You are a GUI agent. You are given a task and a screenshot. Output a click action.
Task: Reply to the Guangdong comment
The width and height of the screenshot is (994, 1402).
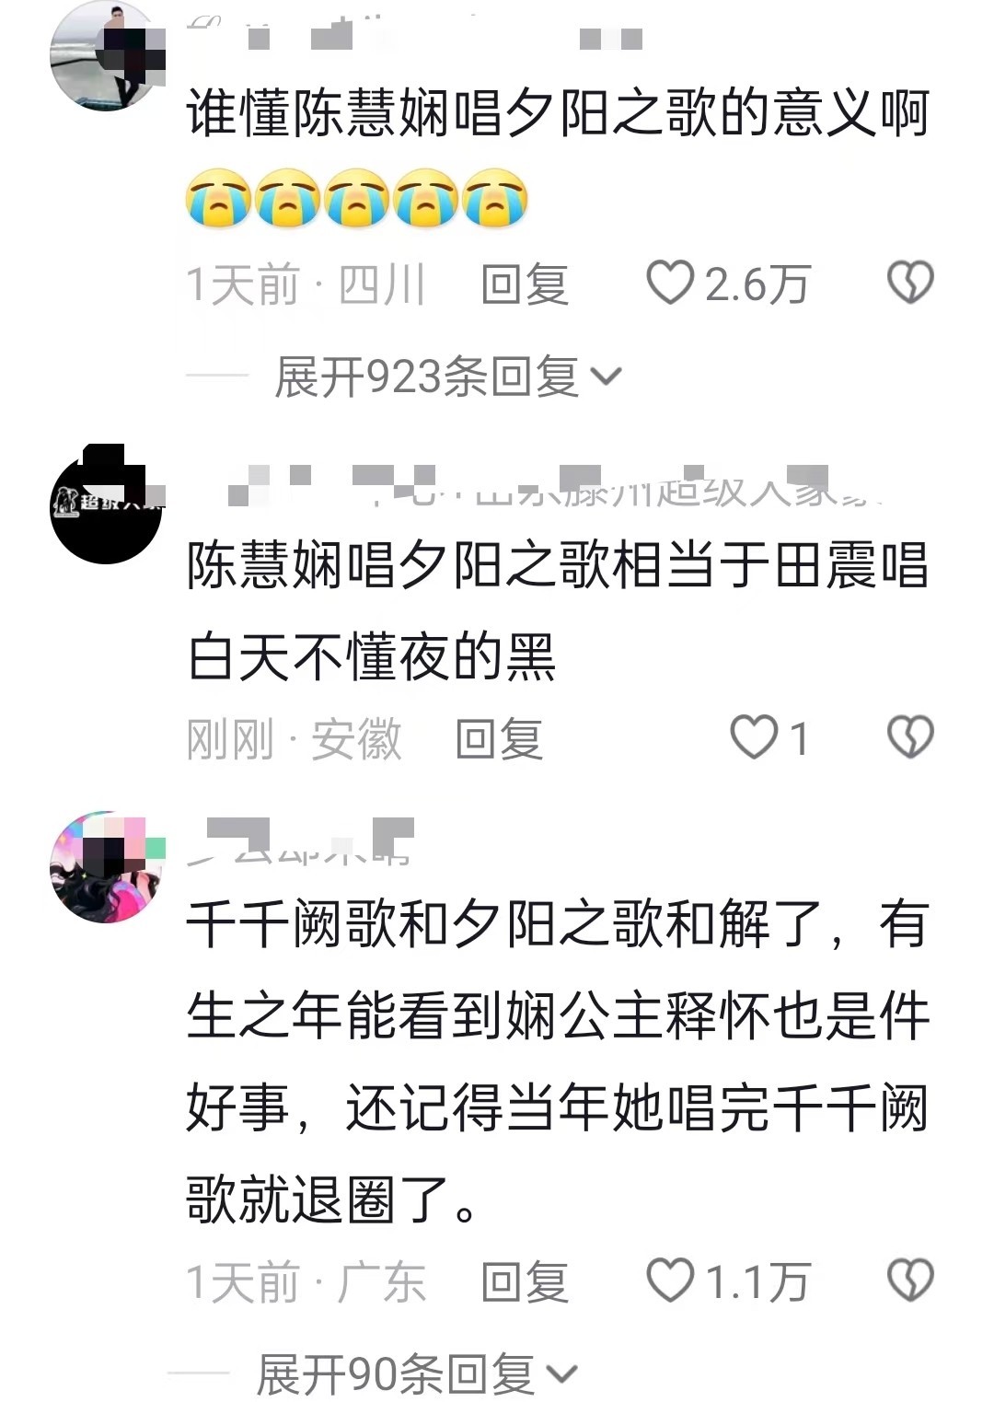[525, 1281]
